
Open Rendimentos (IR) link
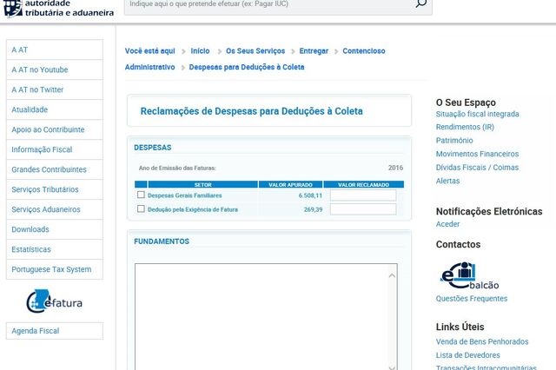[465, 127]
